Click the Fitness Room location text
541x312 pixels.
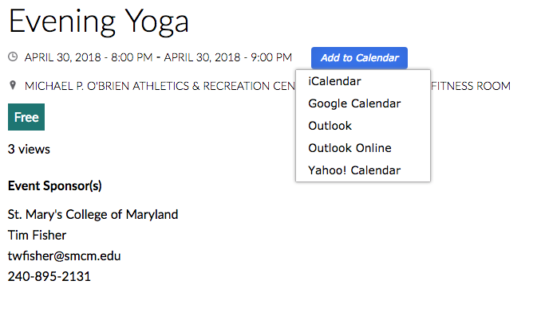coord(471,86)
